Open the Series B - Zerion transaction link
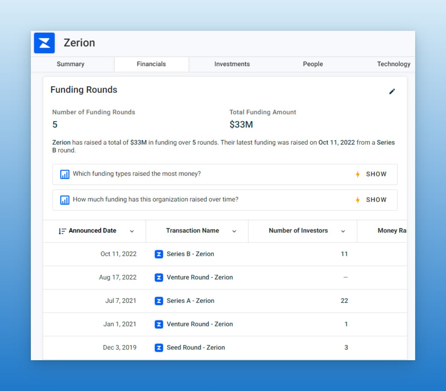The height and width of the screenshot is (391, 446). point(190,254)
